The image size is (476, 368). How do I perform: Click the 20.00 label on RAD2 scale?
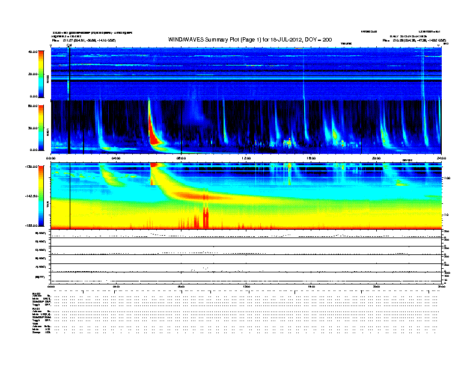click(x=32, y=74)
